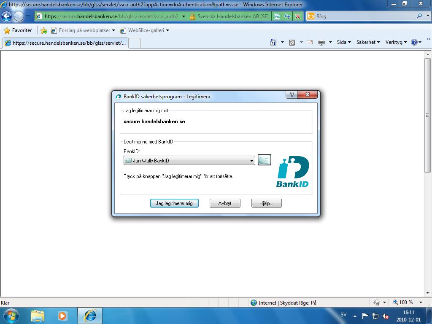This screenshot has width=432, height=324.
Task: Click the secure.handelsbanken.se text in the dialog
Action: tap(154, 121)
